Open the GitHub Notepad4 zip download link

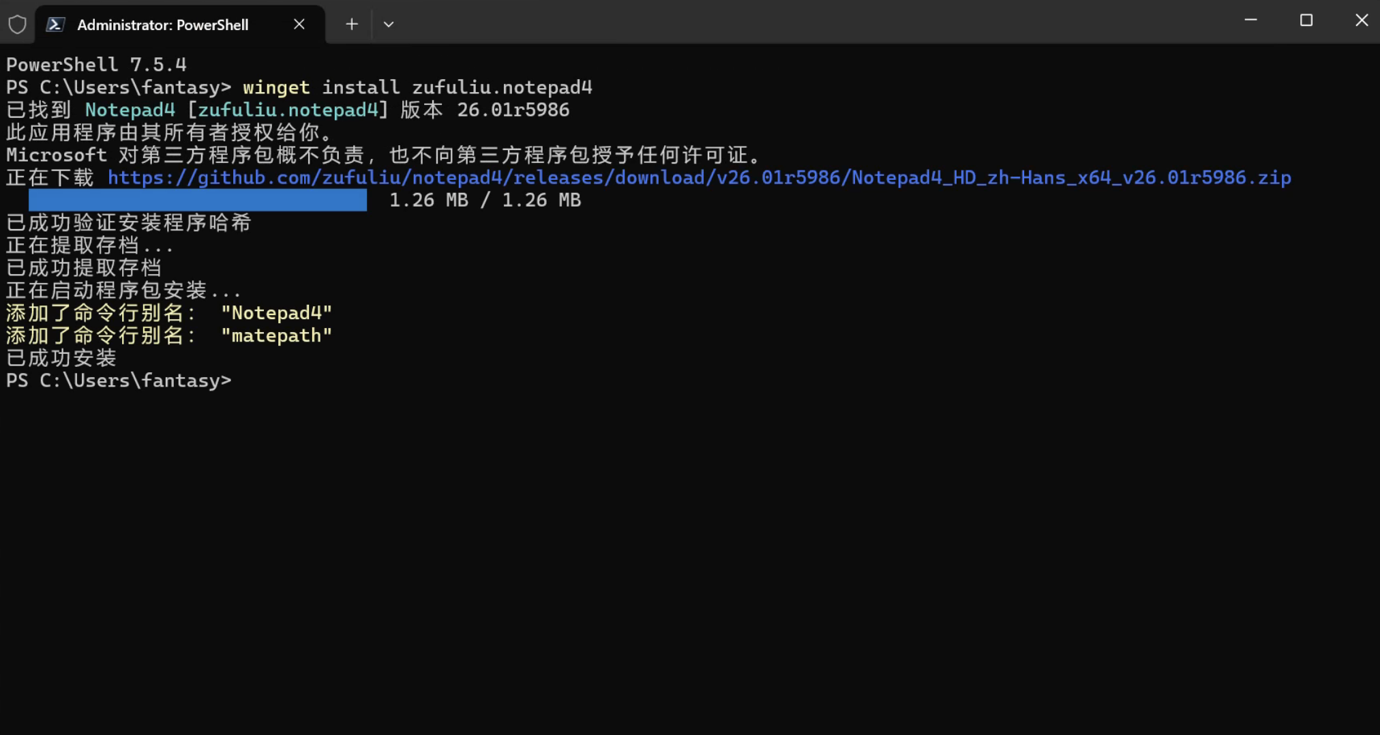point(699,178)
